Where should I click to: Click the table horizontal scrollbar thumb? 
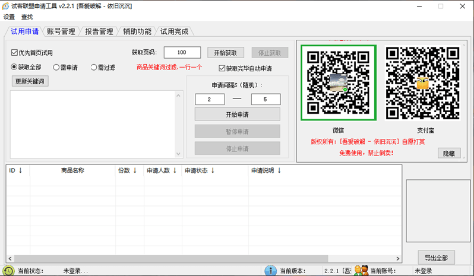(171, 258)
